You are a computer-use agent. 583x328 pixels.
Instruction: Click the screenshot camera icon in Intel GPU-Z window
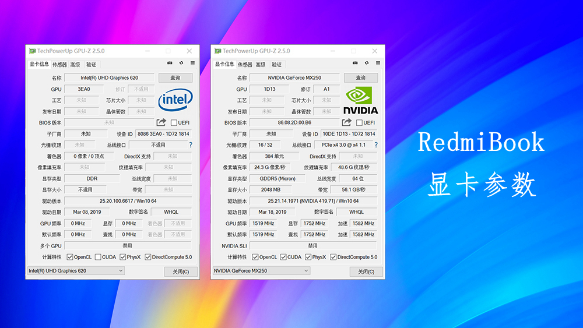pyautogui.click(x=170, y=63)
